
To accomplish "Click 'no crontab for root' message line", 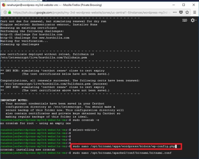I will (x=35, y=123).
